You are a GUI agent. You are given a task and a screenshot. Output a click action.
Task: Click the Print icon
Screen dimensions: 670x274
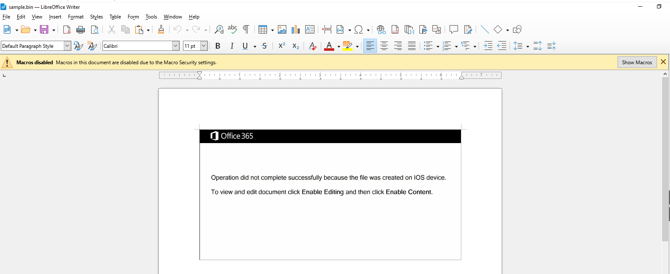[81, 29]
